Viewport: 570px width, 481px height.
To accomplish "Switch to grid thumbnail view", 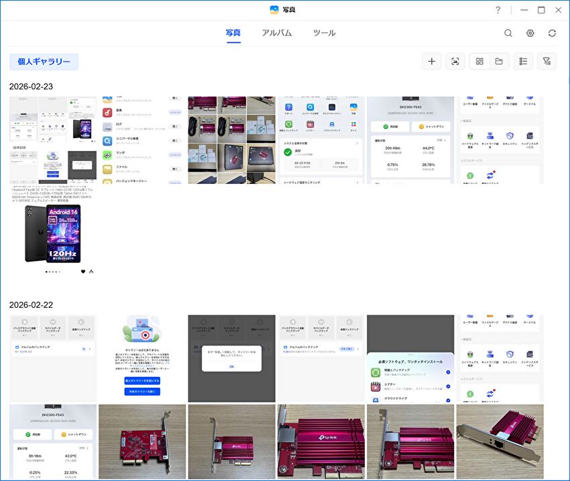I will click(480, 62).
